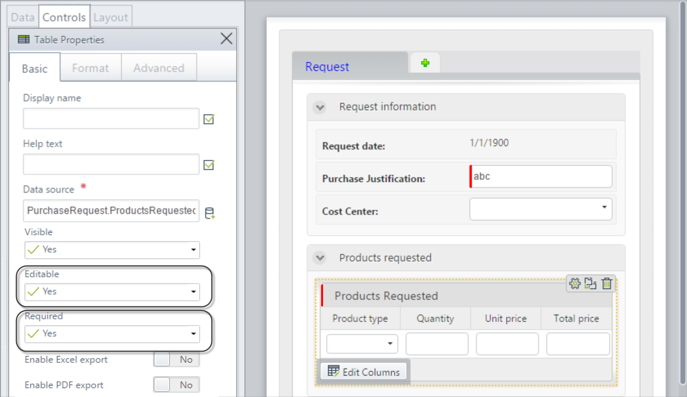Select the Format properties tab

pos(91,68)
